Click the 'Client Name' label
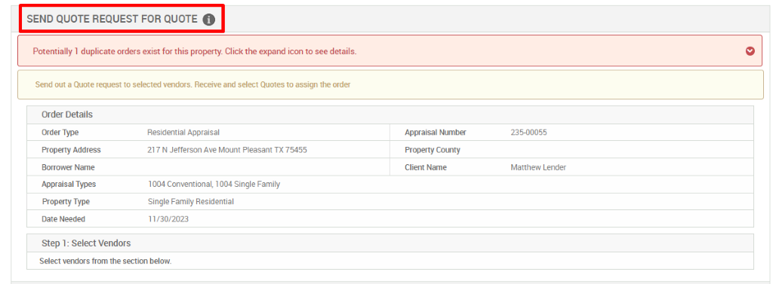 click(426, 167)
